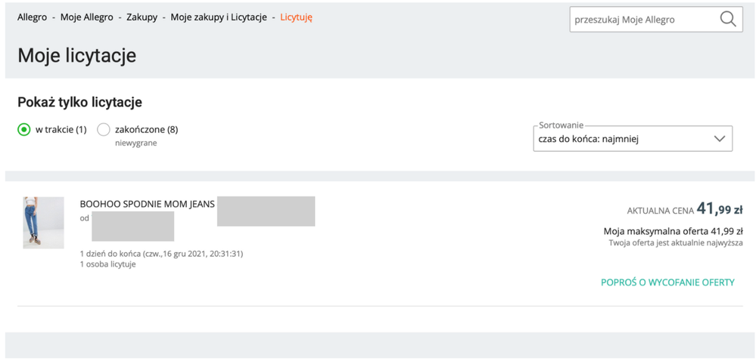
Task: Expand the sorting dropdown chevron arrow
Action: point(719,139)
